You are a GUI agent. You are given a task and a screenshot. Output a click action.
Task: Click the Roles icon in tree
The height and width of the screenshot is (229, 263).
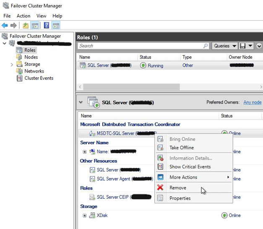pos(19,50)
